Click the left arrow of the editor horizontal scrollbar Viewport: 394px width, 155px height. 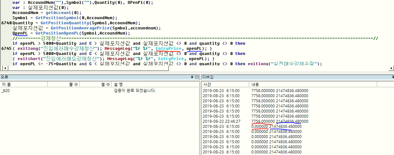tap(4, 68)
